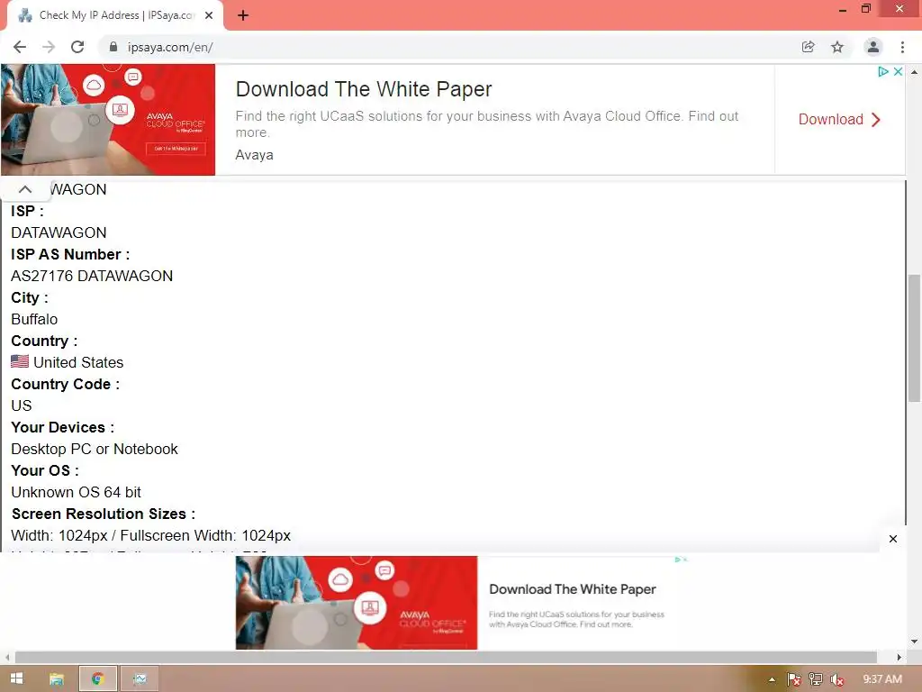Click the Desktop PC or Notebook value
This screenshot has height=692, width=922.
[94, 449]
